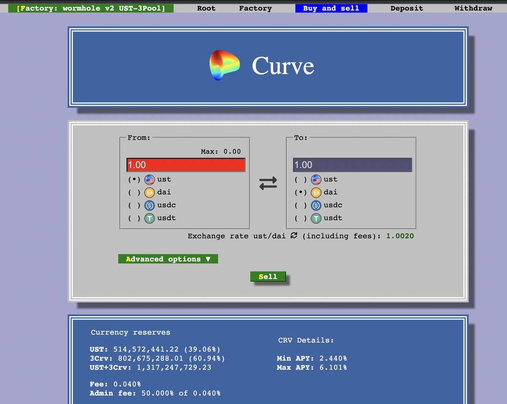Click the To amount field
Screen dimensions: 507x404
tap(352, 165)
